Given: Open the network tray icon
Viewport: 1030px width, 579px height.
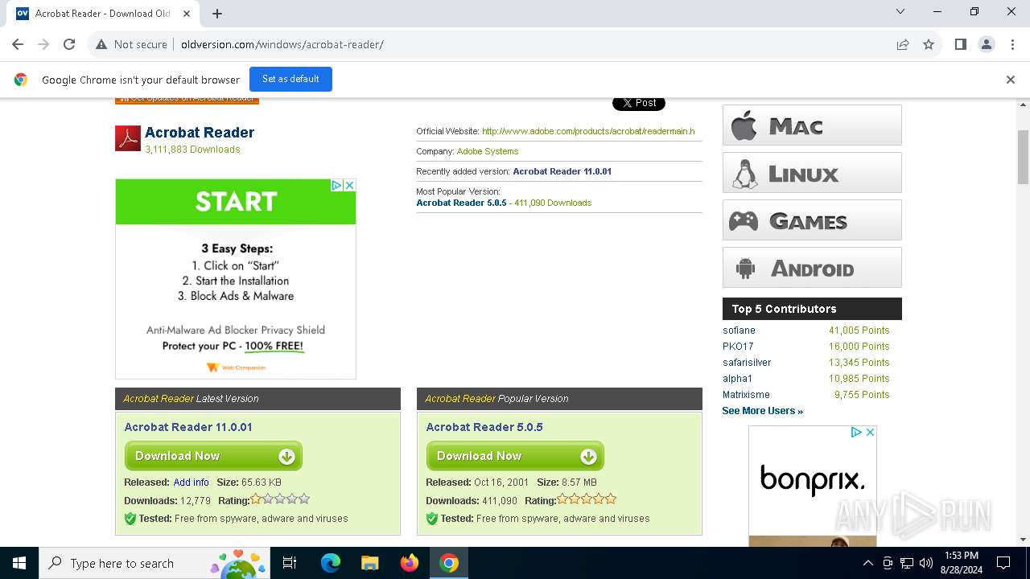Looking at the screenshot, I should coord(907,563).
